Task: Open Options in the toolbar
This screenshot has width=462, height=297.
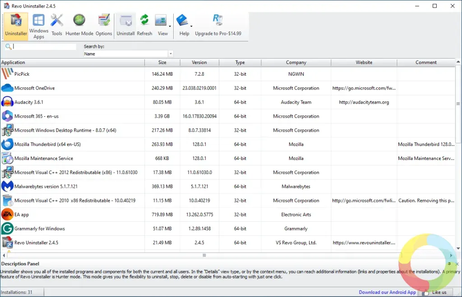Action: (x=104, y=26)
